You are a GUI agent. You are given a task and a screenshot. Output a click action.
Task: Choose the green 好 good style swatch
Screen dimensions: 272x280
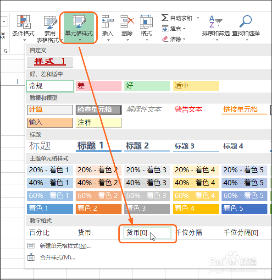point(147,86)
